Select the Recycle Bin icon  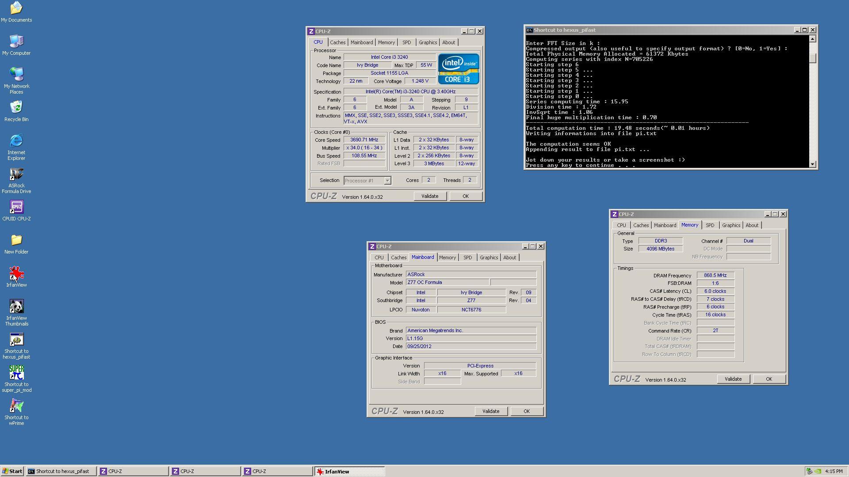[x=16, y=111]
